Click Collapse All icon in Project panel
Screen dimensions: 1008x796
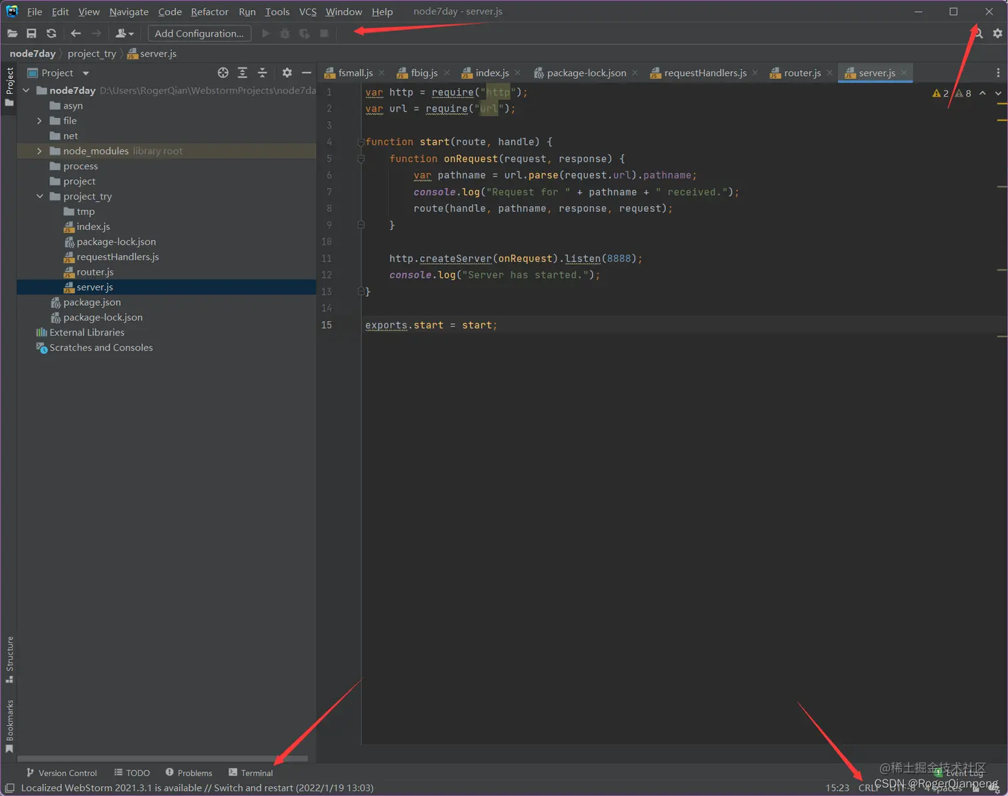click(x=262, y=73)
